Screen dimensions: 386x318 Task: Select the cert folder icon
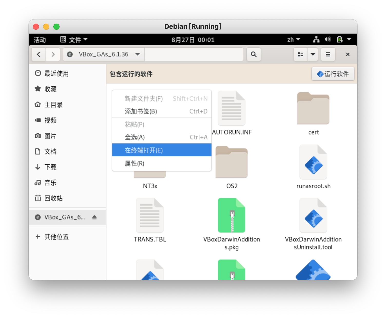tap(313, 108)
